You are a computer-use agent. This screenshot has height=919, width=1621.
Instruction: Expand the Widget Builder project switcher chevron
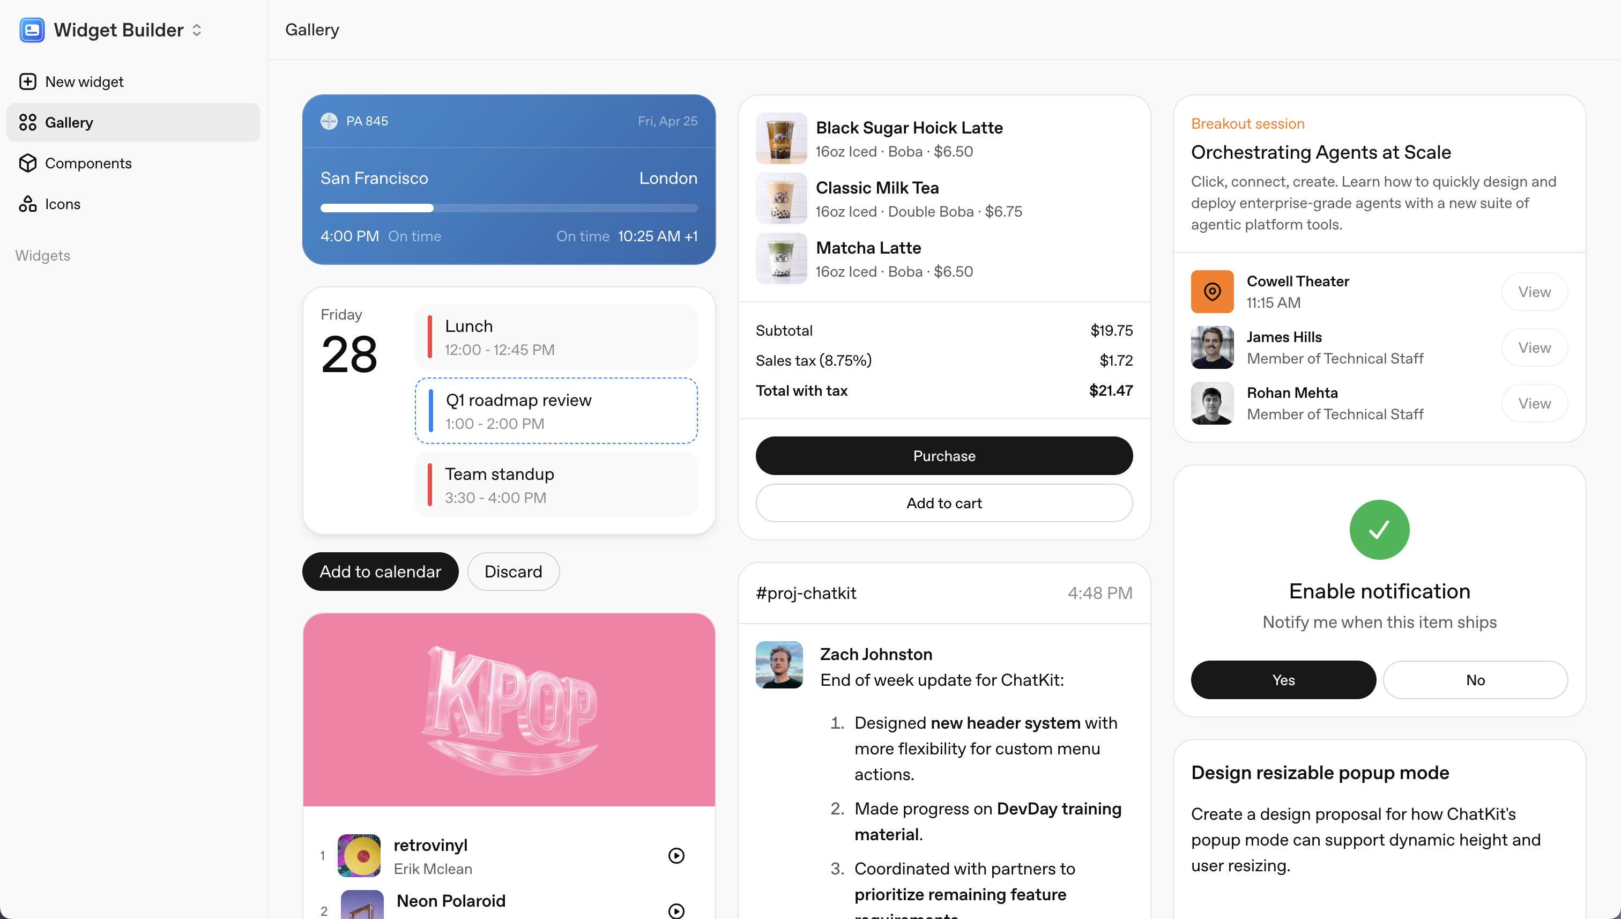[x=196, y=29]
